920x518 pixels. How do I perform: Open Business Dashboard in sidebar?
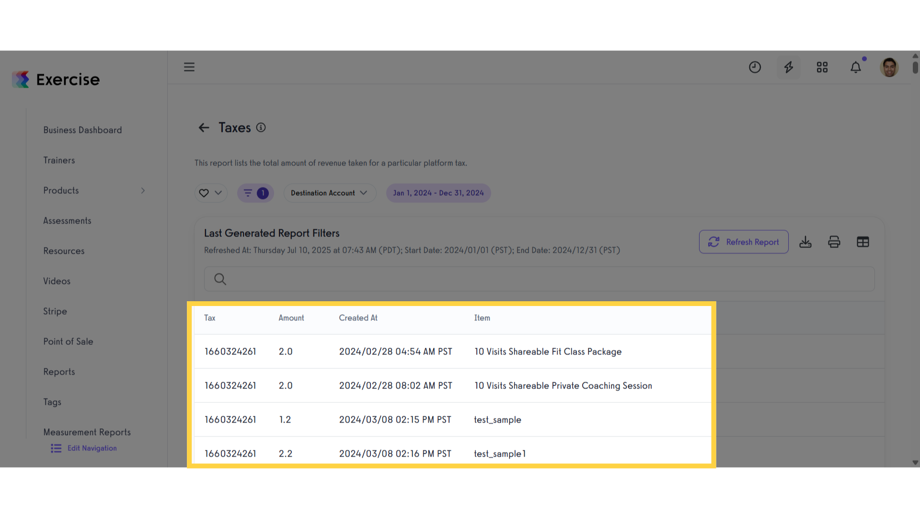(x=82, y=130)
